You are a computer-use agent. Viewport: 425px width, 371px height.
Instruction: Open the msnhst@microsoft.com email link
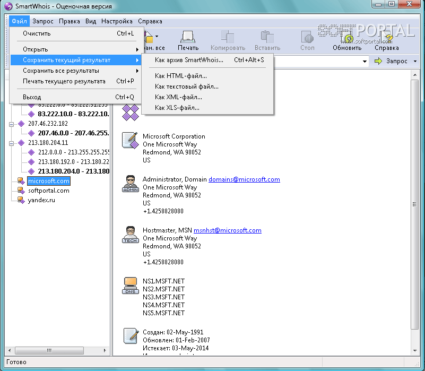228,230
